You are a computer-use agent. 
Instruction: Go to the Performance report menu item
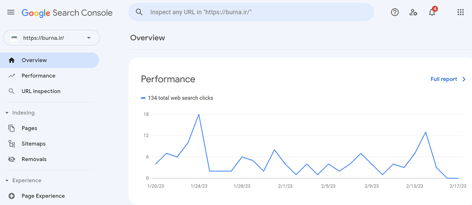pyautogui.click(x=38, y=76)
